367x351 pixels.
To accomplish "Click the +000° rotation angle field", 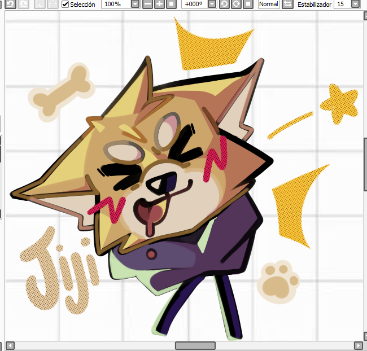I will click(194, 4).
